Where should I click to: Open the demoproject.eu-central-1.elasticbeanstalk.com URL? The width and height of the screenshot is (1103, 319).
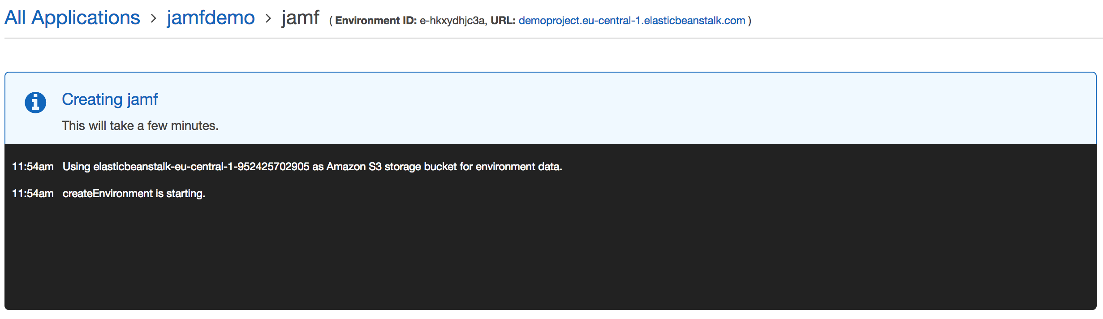(x=632, y=21)
